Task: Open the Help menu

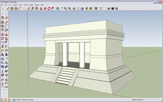Action: pyautogui.click(x=42, y=5)
